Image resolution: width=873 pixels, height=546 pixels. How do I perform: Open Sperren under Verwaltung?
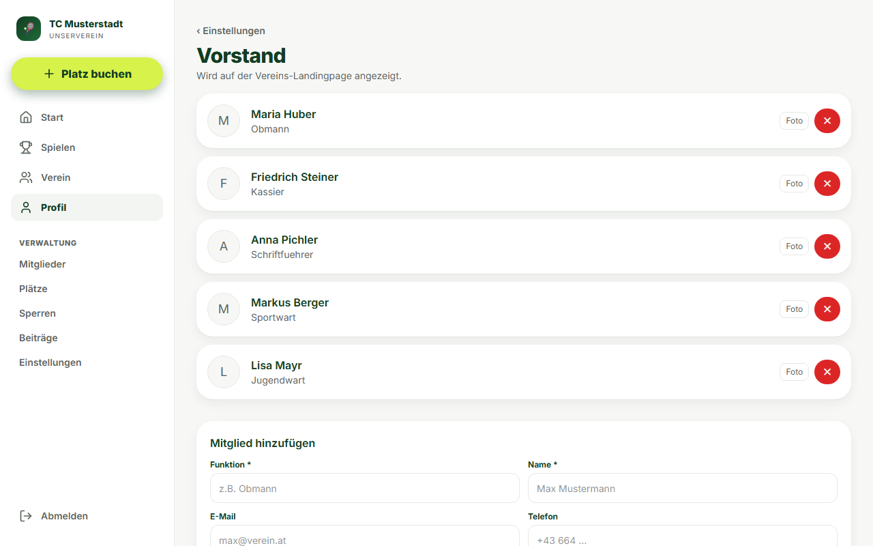pos(87,313)
